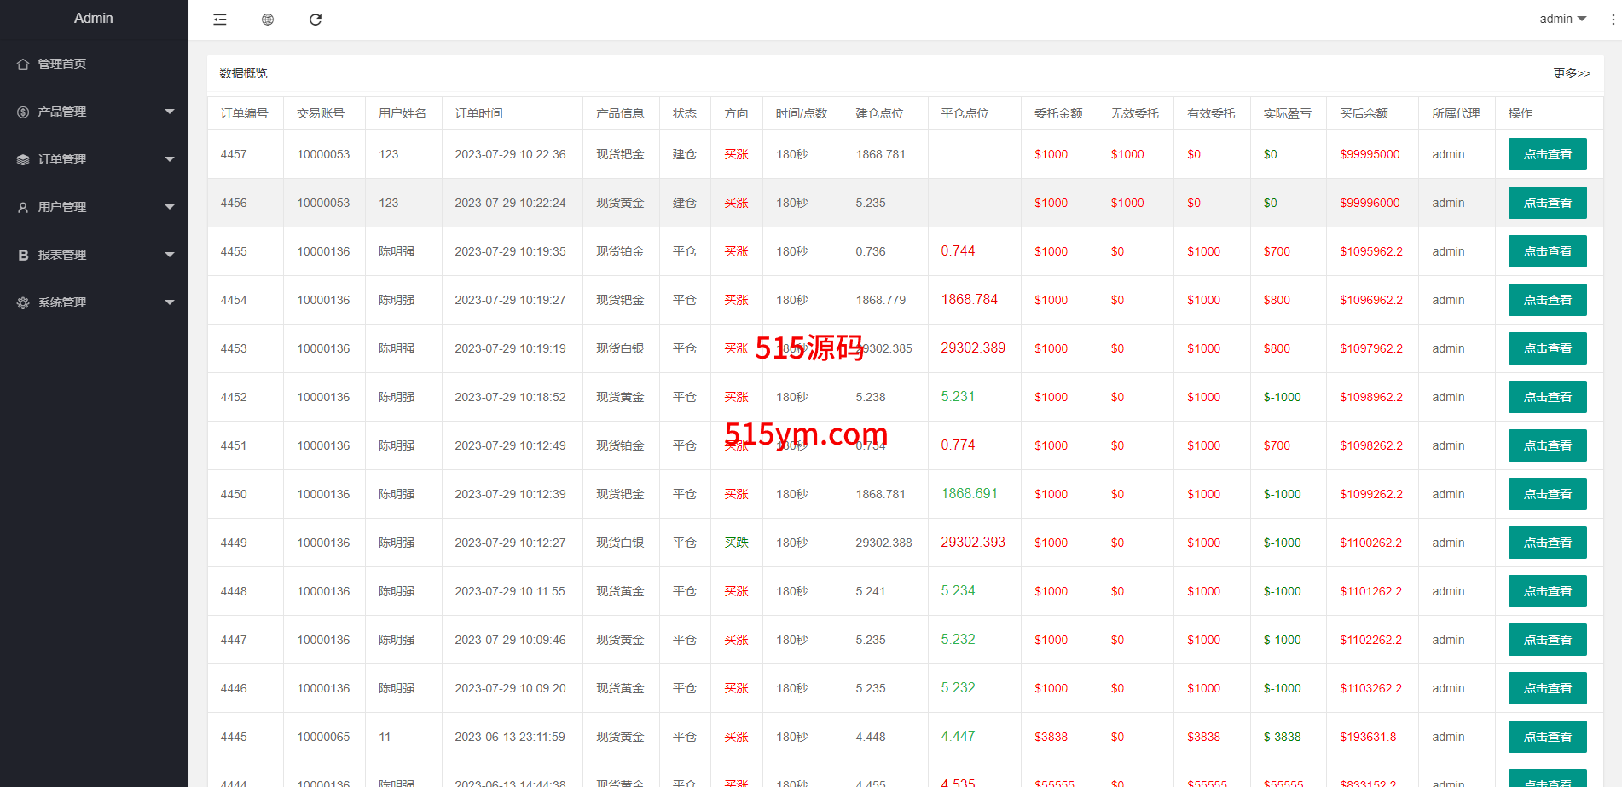The image size is (1622, 787).
Task: Click 点击查看 for order 4450
Action: (x=1547, y=494)
